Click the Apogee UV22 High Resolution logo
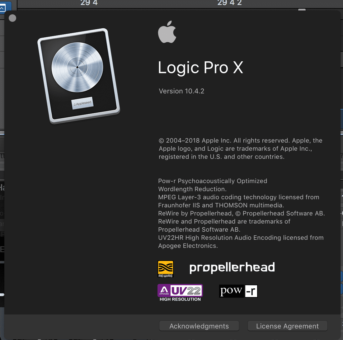343x340 pixels. point(180,293)
